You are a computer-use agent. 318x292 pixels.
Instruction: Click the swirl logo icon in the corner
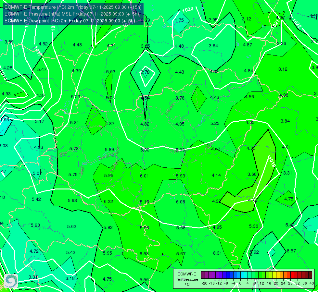click(11, 281)
